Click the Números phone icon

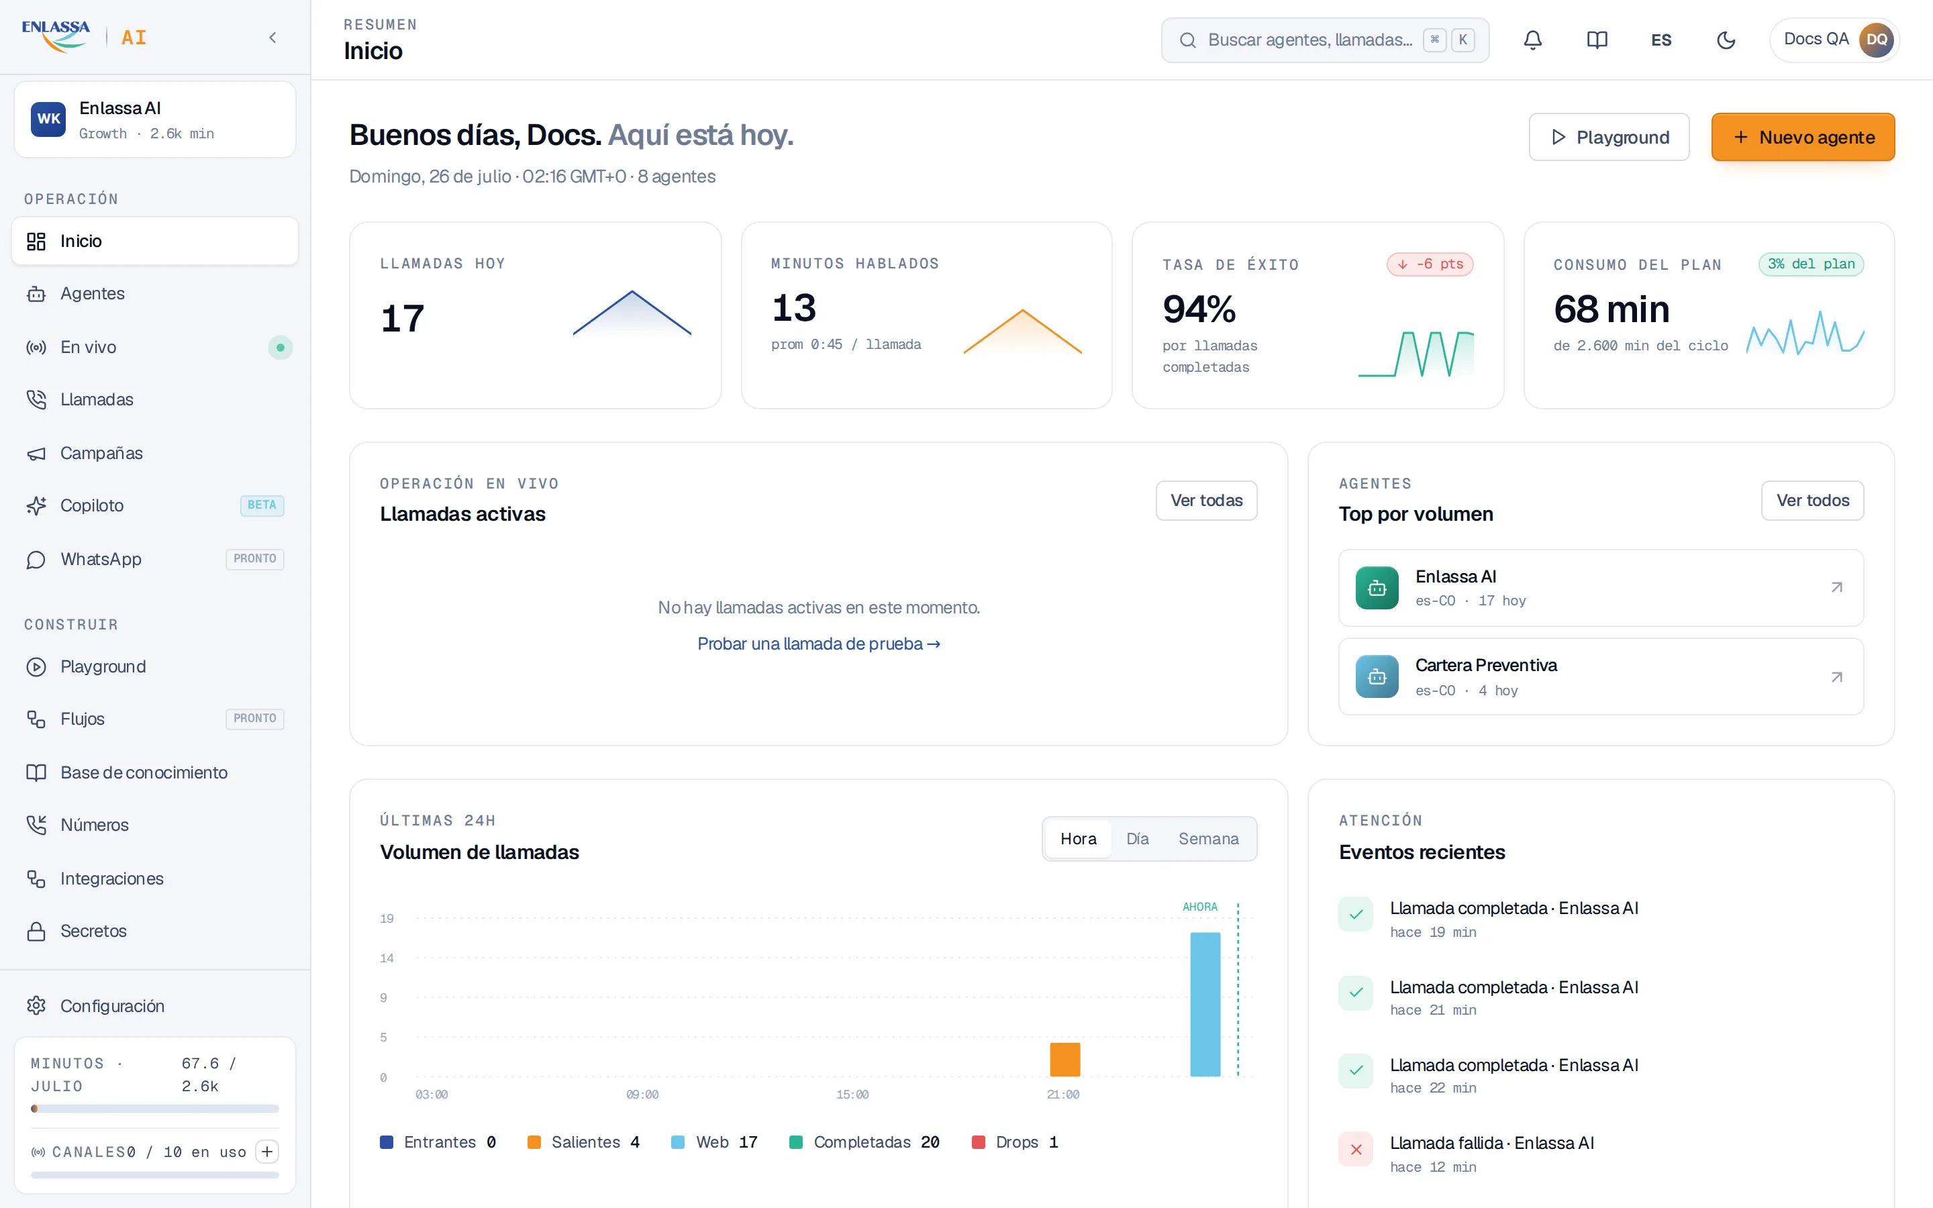(x=36, y=825)
